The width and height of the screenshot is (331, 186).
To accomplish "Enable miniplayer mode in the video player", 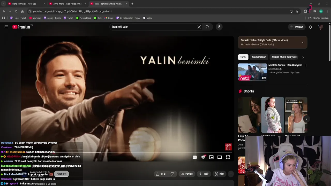I will coord(211,157).
